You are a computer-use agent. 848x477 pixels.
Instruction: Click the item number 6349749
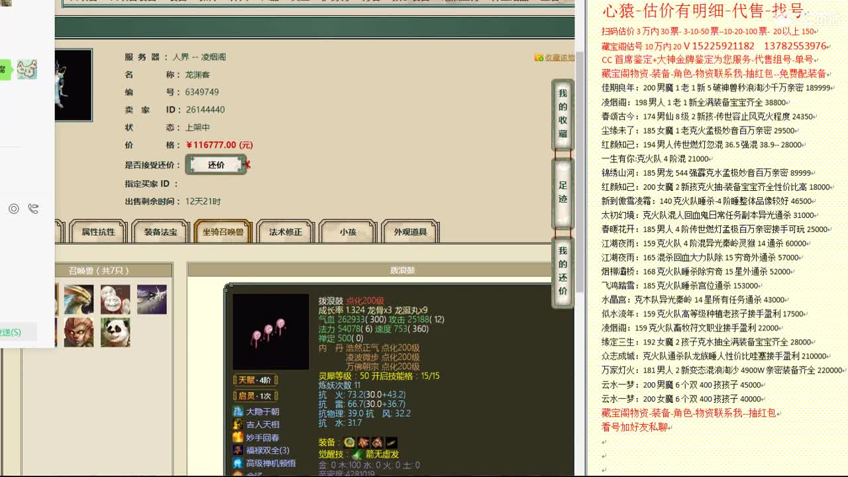point(202,92)
